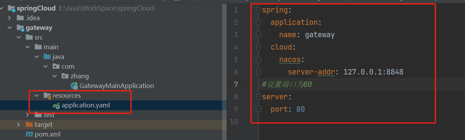Fold the cloud block on line 4
Image resolution: width=465 pixels, height=140 pixels.
pos(258,47)
